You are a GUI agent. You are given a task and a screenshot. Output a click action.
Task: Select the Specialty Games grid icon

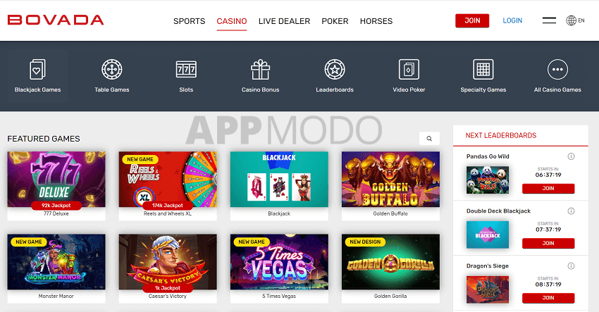point(483,70)
